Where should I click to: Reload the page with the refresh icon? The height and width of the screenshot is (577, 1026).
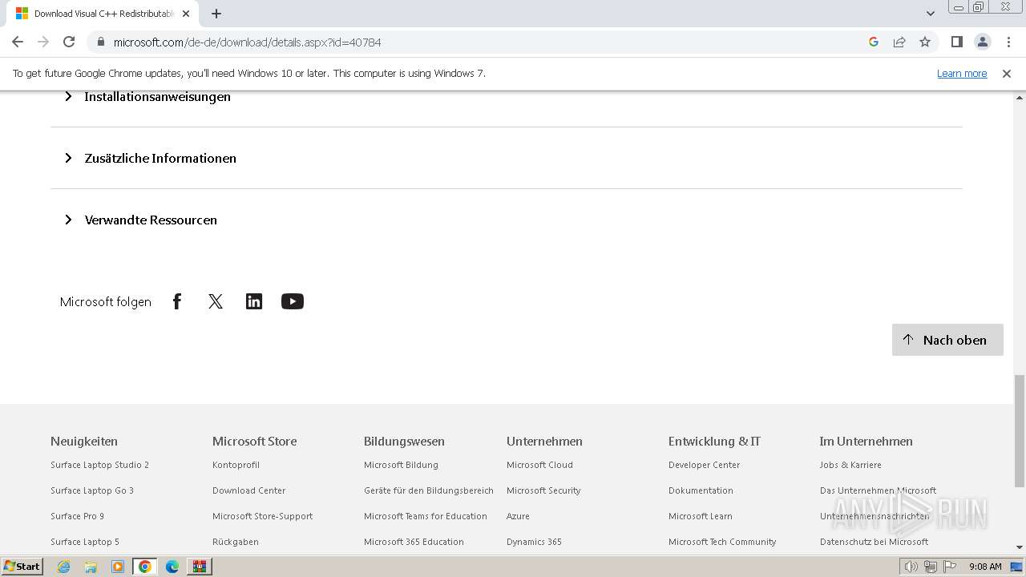[x=69, y=42]
